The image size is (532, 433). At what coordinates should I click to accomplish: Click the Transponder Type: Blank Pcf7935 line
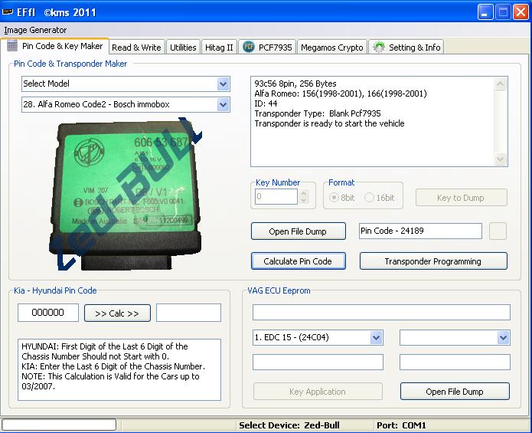[318, 113]
